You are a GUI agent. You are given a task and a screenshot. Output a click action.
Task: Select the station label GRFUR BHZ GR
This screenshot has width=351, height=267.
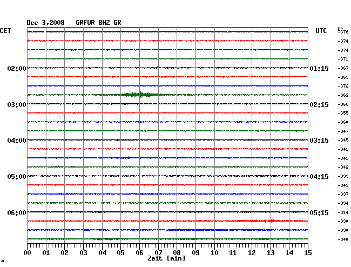pos(98,23)
